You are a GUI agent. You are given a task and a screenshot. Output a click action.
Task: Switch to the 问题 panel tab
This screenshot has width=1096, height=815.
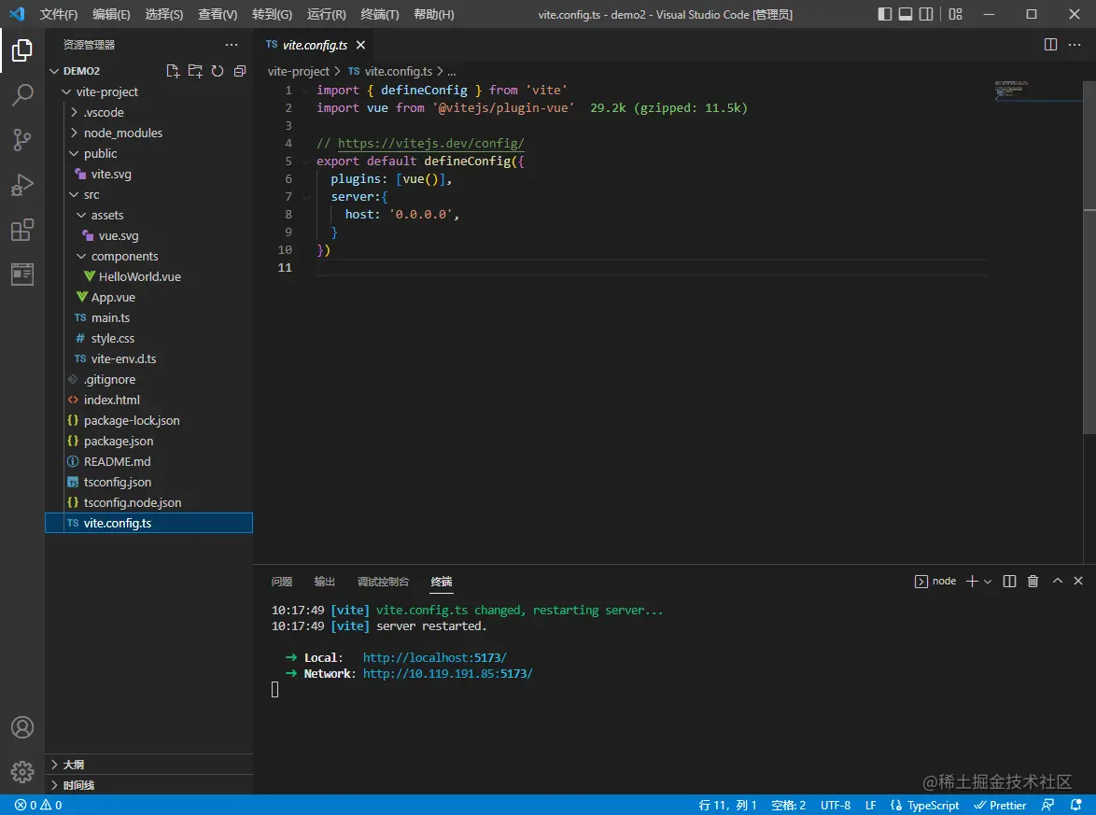pos(282,582)
